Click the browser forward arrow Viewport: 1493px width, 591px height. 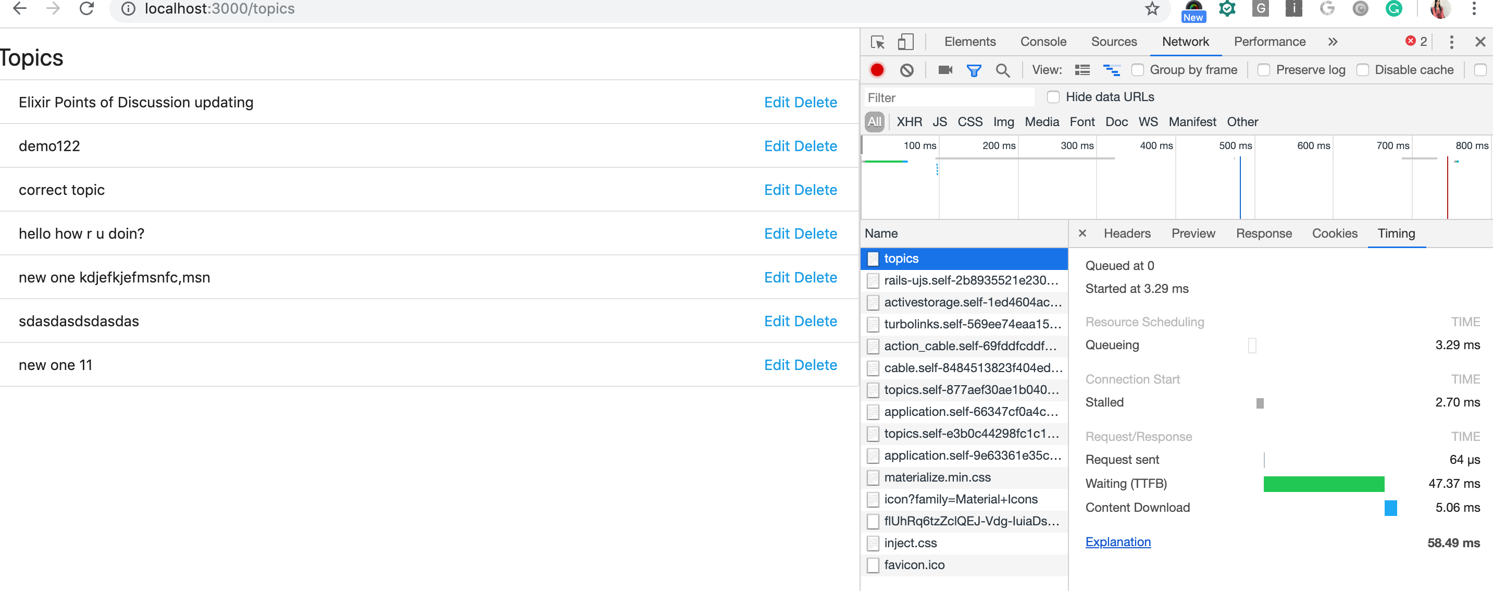click(53, 9)
